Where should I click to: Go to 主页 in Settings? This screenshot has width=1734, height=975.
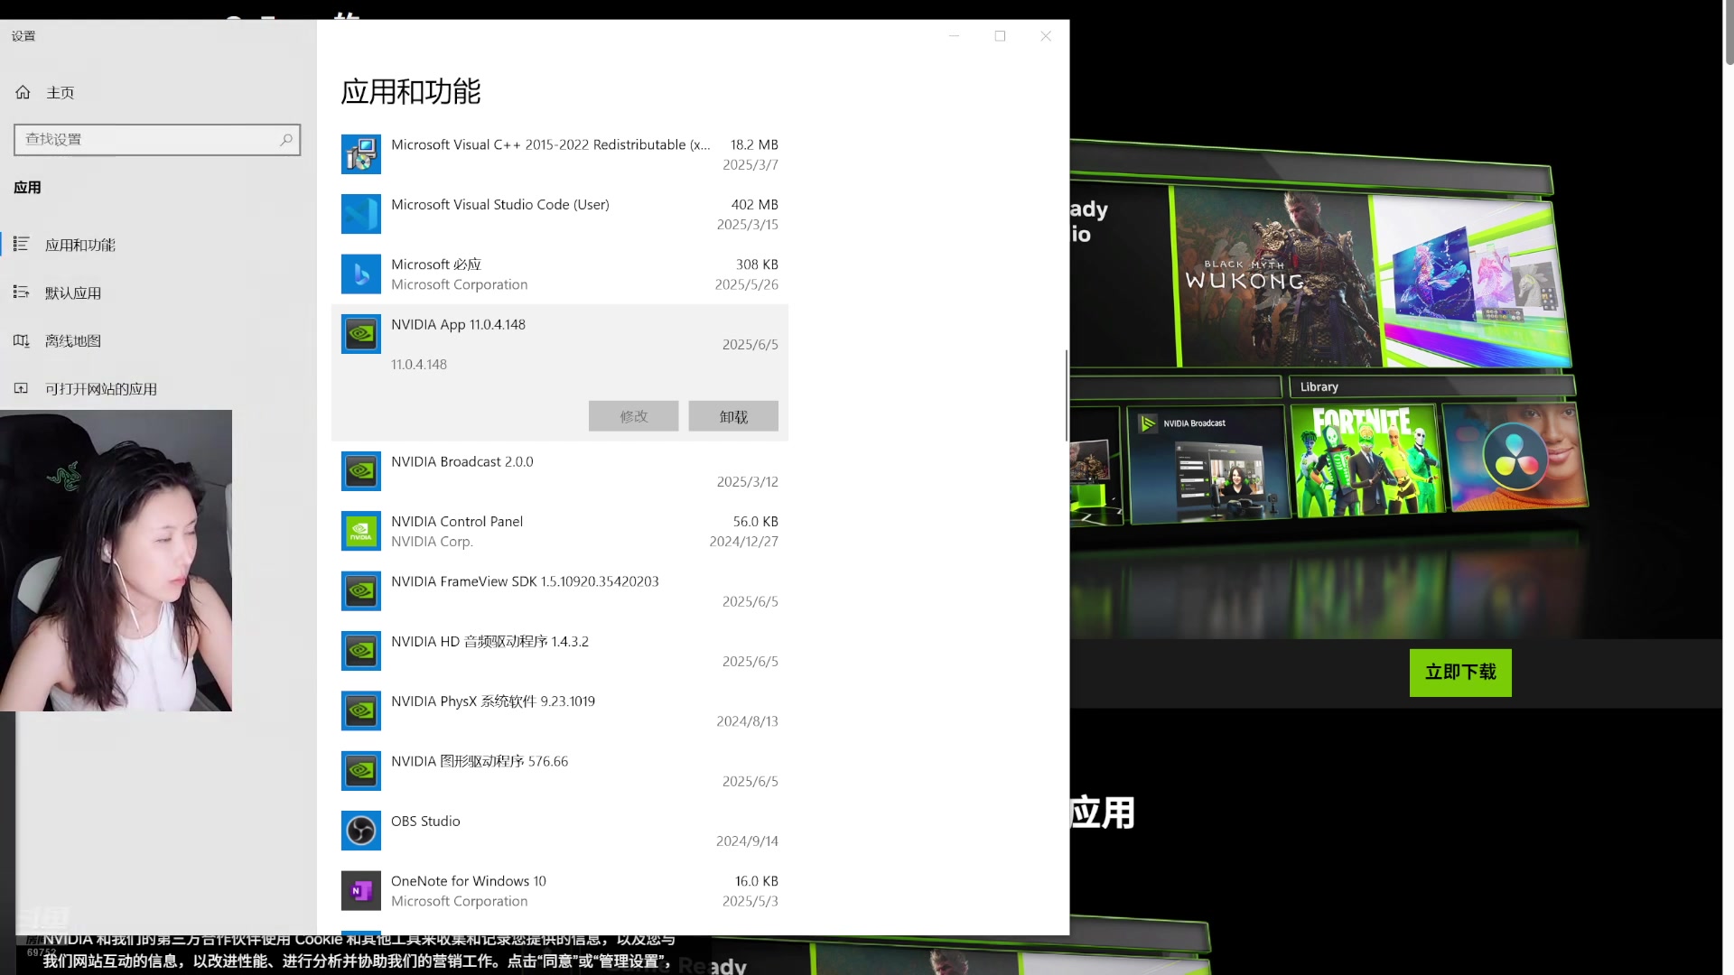click(61, 92)
